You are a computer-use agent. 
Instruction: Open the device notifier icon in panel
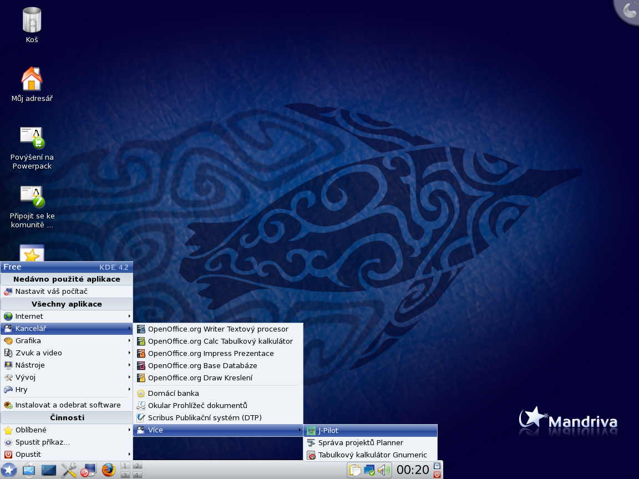[28, 470]
